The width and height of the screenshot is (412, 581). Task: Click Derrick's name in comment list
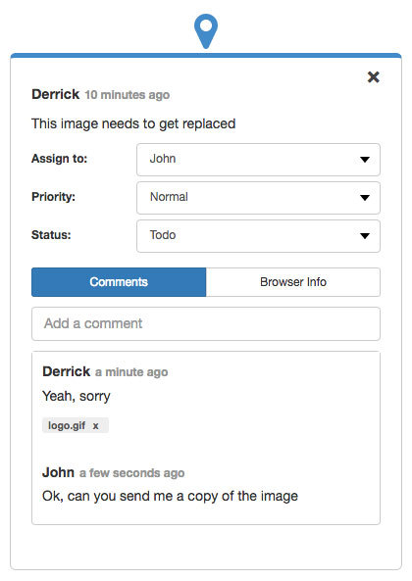click(66, 371)
